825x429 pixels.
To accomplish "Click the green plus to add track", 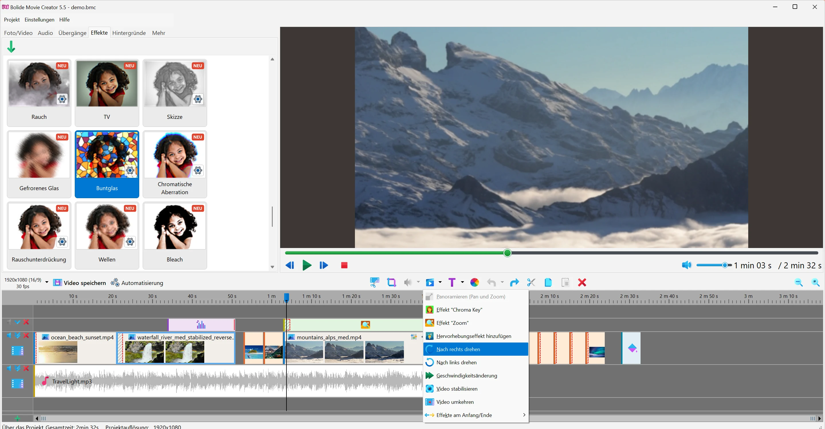I will coord(17,418).
